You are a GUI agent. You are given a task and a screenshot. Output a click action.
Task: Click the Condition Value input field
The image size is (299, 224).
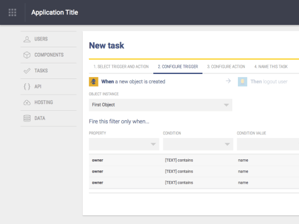pyautogui.click(x=268, y=144)
